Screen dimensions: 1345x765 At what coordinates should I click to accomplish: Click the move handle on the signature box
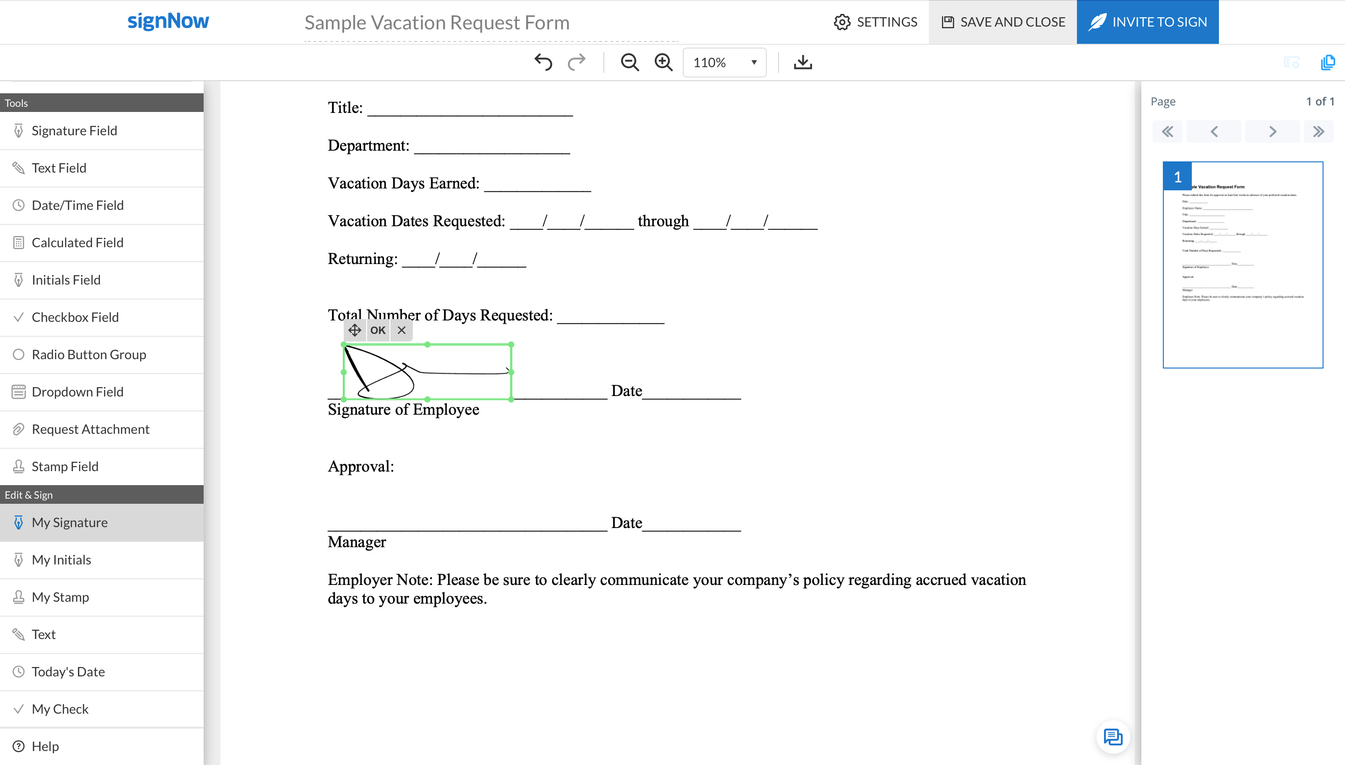pyautogui.click(x=354, y=330)
